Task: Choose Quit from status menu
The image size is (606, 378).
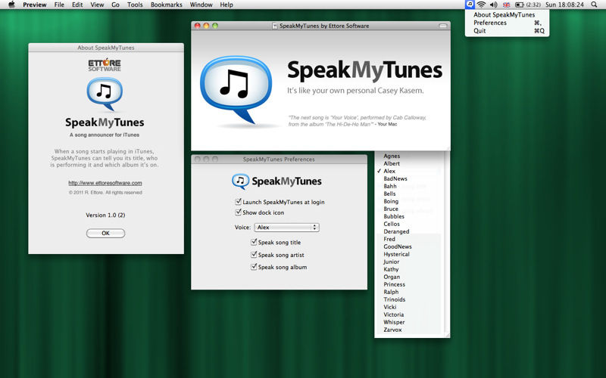Action: tap(507, 31)
